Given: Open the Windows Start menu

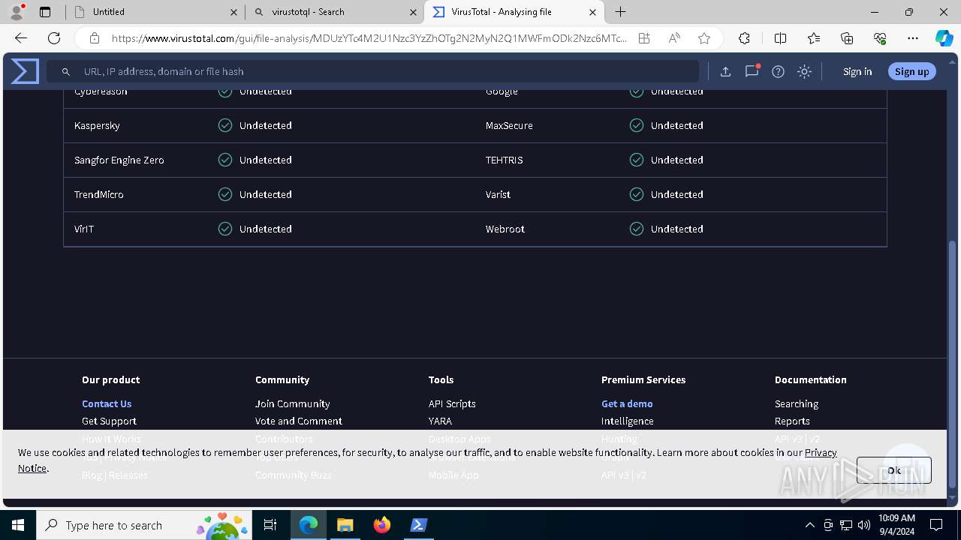Looking at the screenshot, I should [x=18, y=525].
